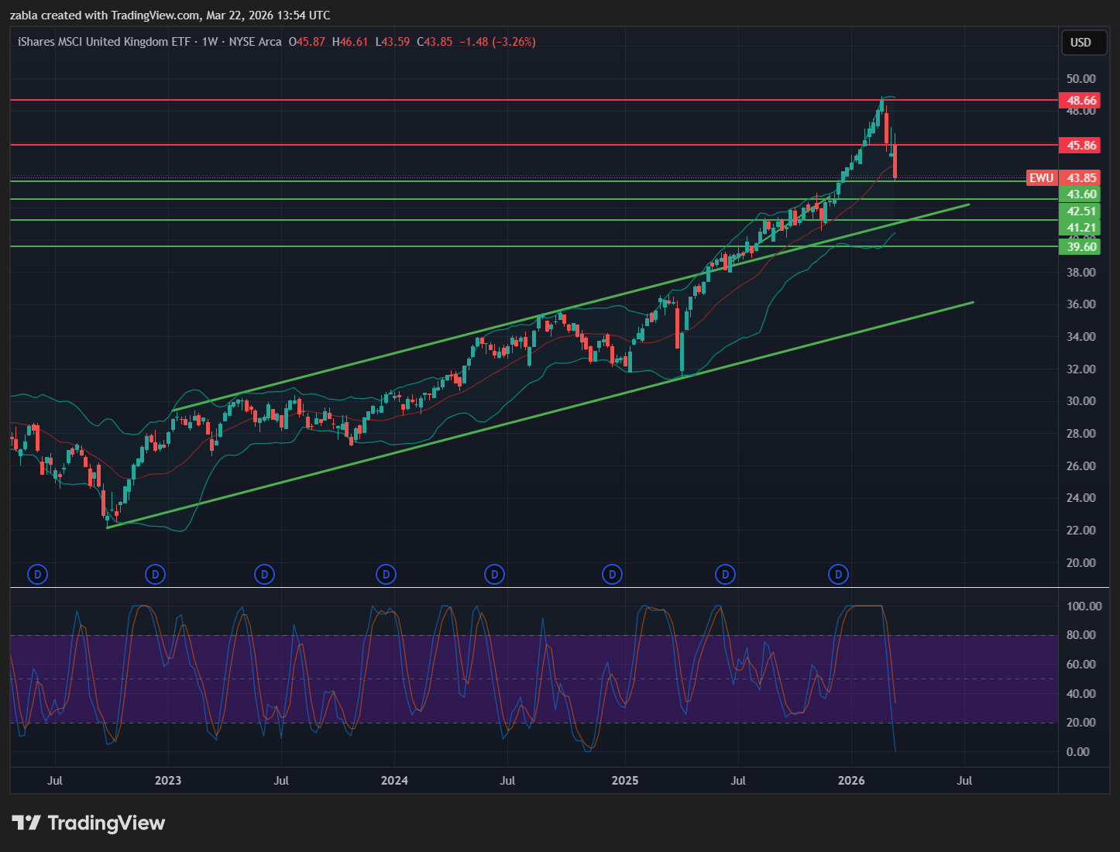Select the 39.60 green support label
Screen dimensions: 1120x852
pos(1081,247)
